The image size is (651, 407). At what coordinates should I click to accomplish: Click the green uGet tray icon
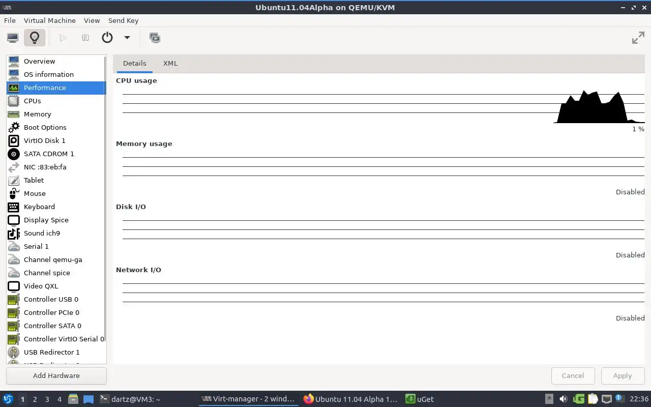tap(578, 399)
